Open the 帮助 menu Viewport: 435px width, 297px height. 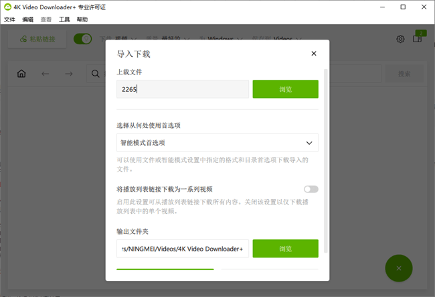click(x=82, y=20)
